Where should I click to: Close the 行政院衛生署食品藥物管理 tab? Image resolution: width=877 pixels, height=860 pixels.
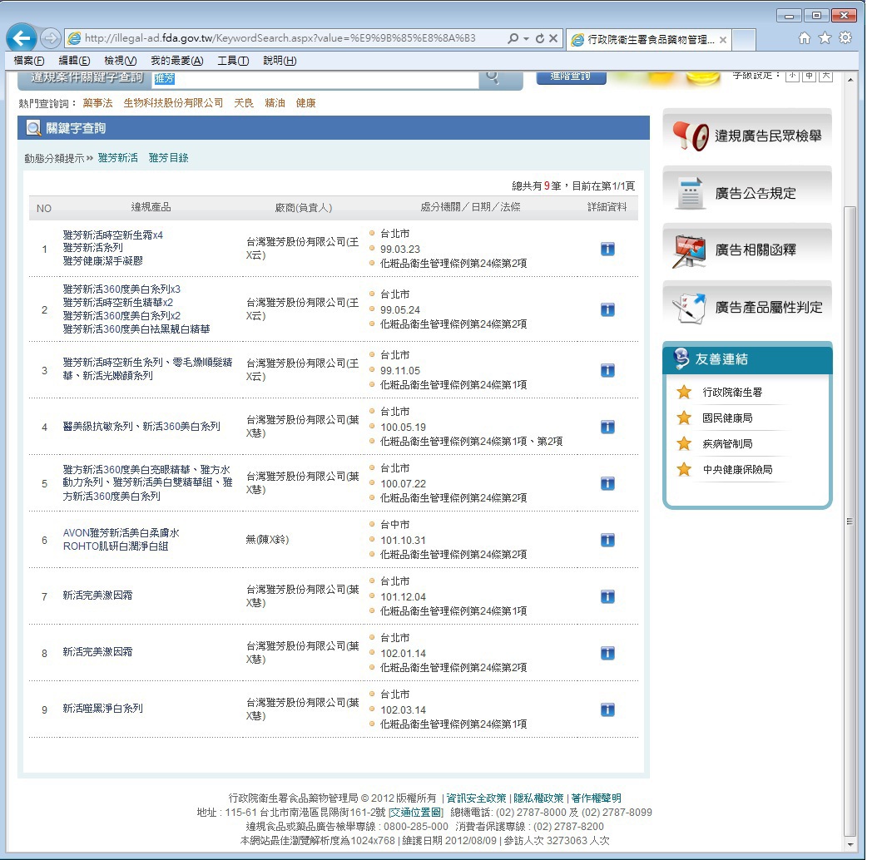click(723, 40)
